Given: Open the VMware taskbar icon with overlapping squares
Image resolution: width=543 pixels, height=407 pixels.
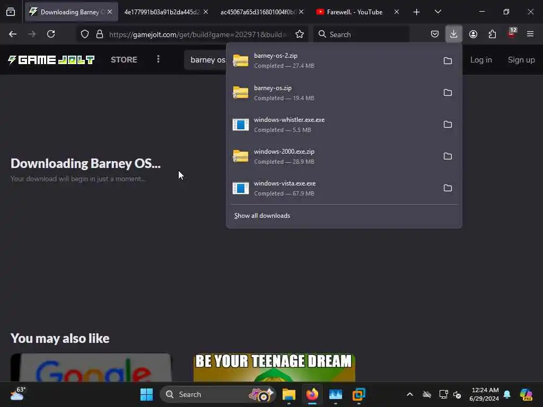Looking at the screenshot, I should pyautogui.click(x=359, y=394).
